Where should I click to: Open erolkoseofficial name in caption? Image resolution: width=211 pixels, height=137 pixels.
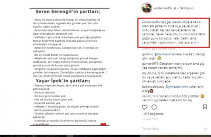click(153, 22)
